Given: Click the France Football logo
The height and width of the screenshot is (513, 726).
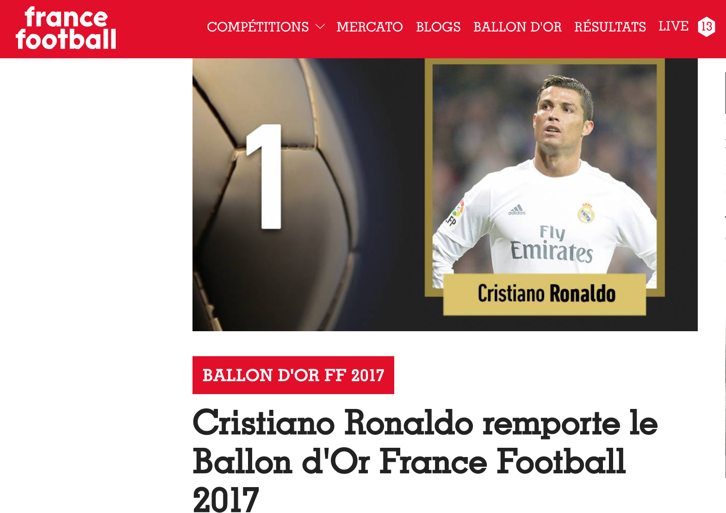Looking at the screenshot, I should tap(66, 29).
